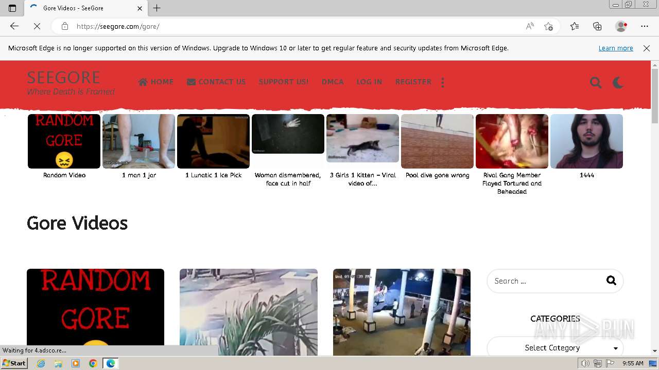The image size is (659, 370).
Task: Launch Internet Explorer from taskbar
Action: coord(41,363)
